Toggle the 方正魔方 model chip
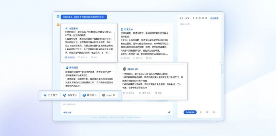The width and height of the screenshot is (276, 136). pyautogui.click(x=51, y=95)
